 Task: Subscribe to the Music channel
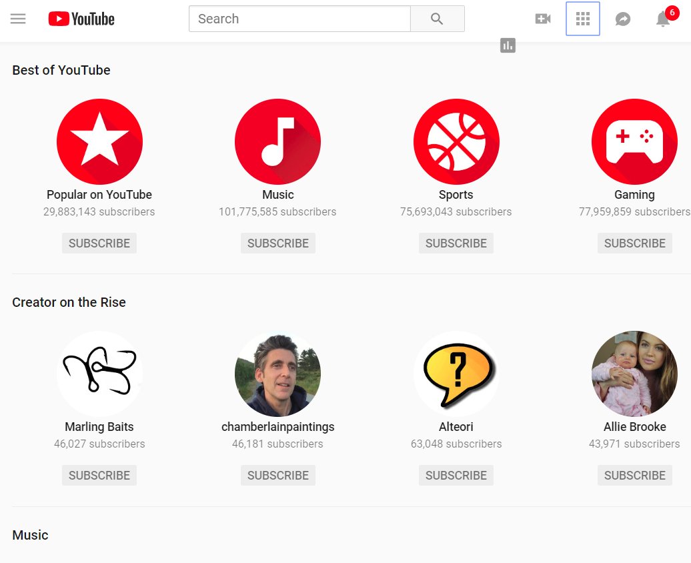[x=278, y=243]
